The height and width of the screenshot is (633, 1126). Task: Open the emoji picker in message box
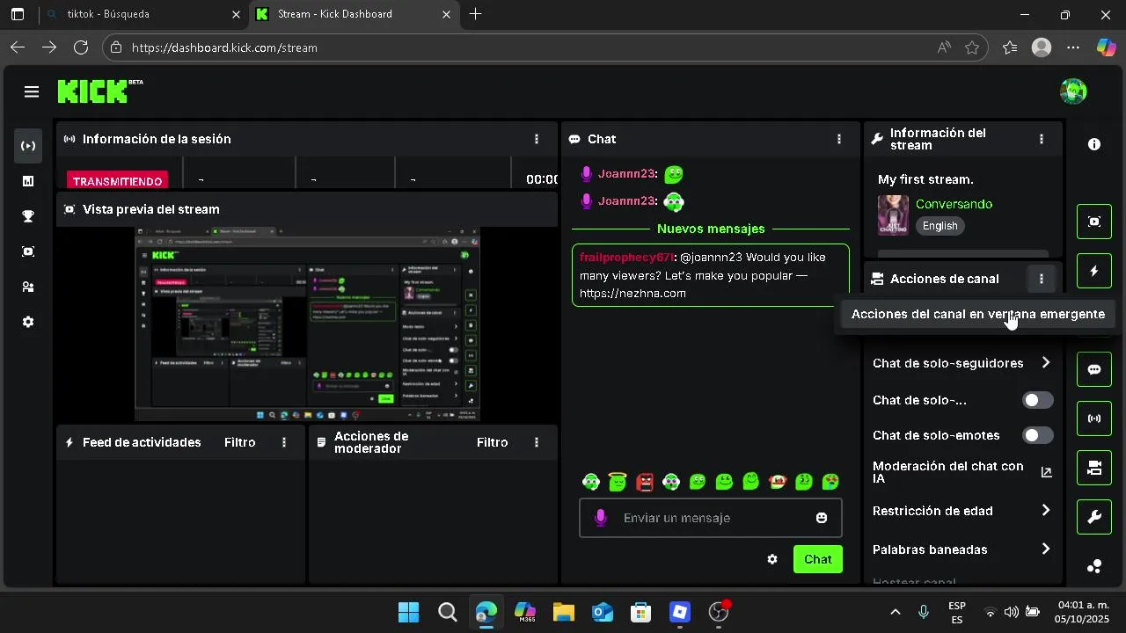822,518
